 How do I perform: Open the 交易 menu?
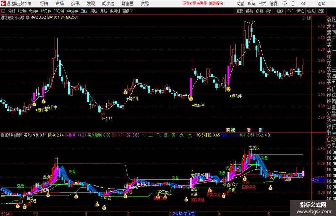145,4
